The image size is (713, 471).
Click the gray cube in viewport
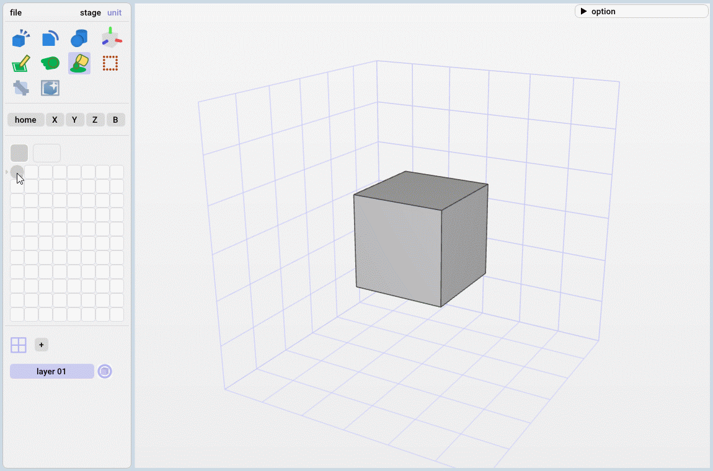click(420, 239)
